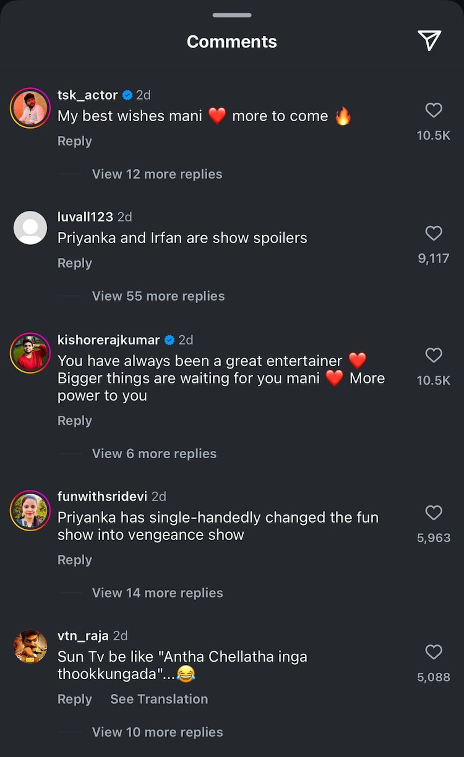The width and height of the screenshot is (464, 757).
Task: Expand View 14 more replies
Action: 157,593
